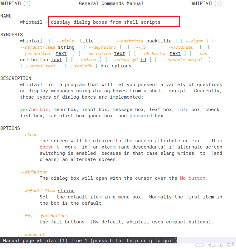Click the DESCRIPTION section heading
The image size is (236, 249).
point(16,78)
